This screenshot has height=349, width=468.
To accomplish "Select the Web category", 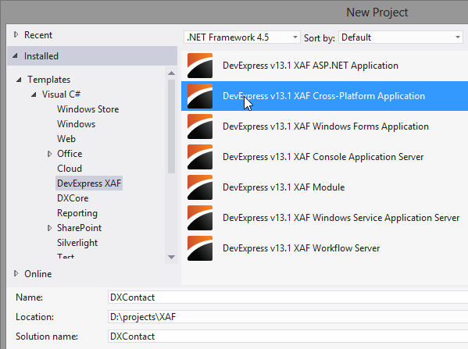I will [x=66, y=139].
